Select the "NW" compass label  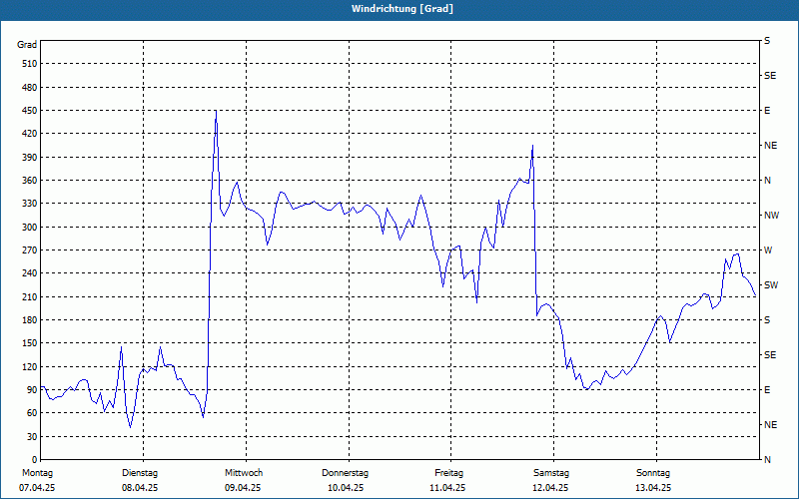[771, 216]
